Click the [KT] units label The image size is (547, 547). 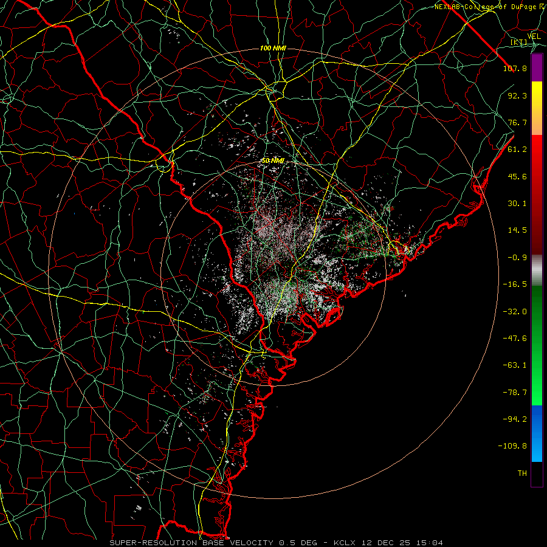pyautogui.click(x=518, y=42)
